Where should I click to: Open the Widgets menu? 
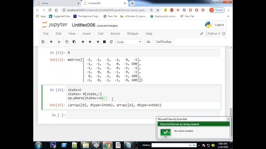133,34
